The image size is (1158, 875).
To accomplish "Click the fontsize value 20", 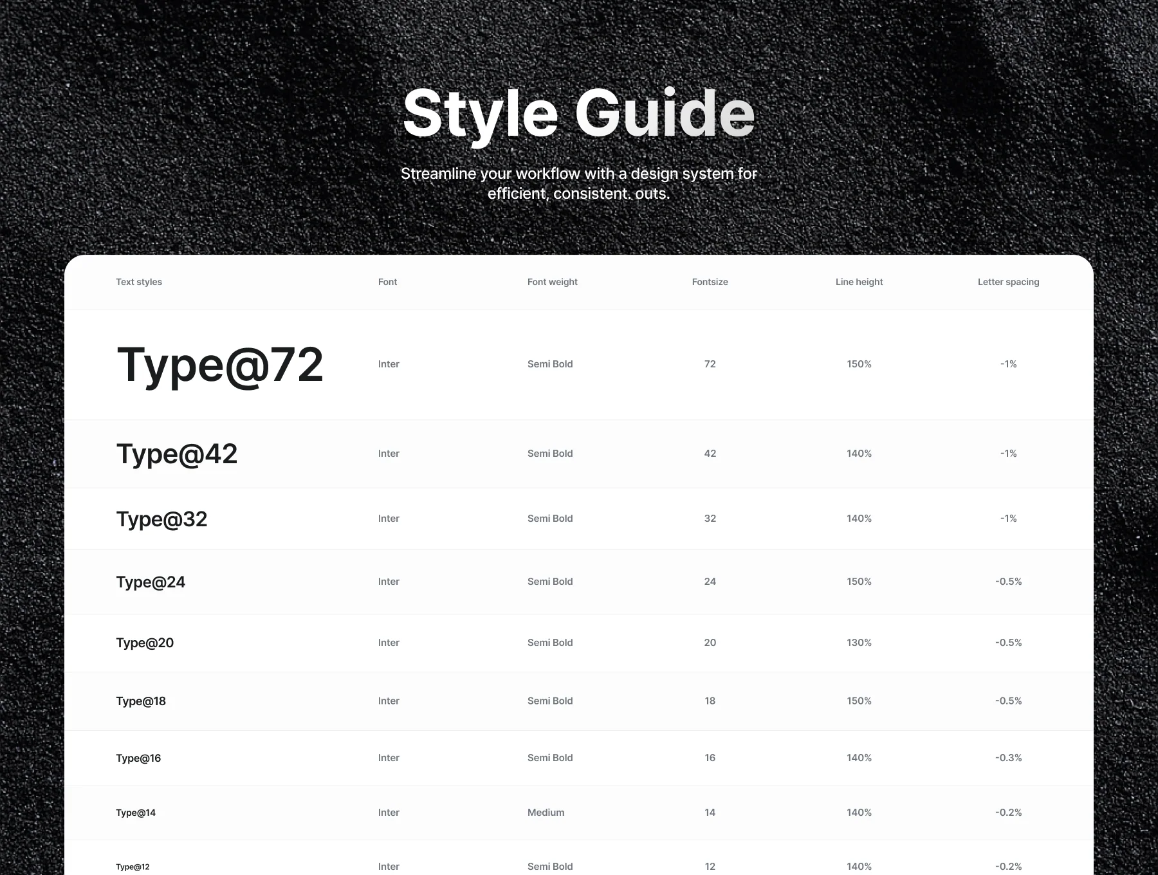I will coord(710,643).
